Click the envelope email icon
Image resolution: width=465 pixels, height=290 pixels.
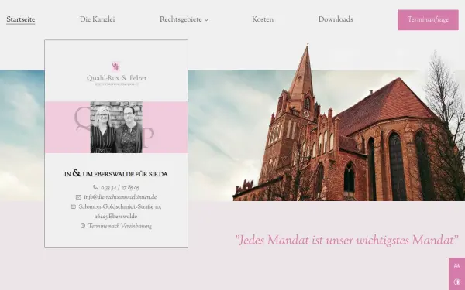[78, 197]
